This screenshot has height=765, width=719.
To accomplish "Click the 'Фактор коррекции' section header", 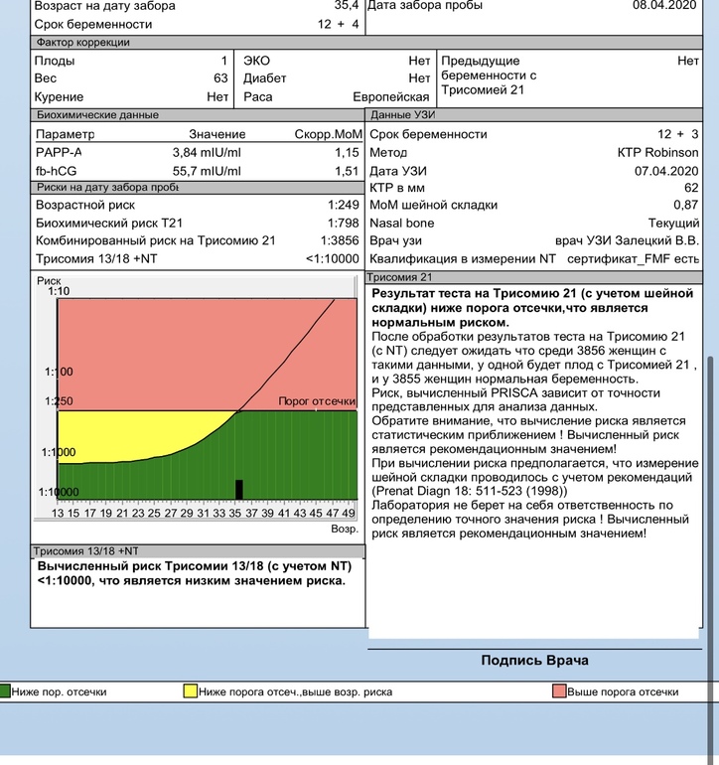I will (82, 43).
